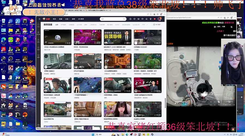Click the location pin icon in the Douyu header

[150, 19]
